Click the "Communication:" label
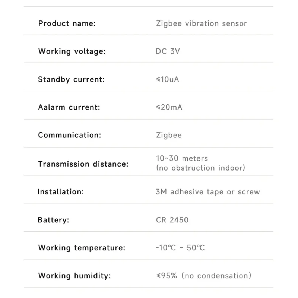298x298 pixels. pyautogui.click(x=69, y=135)
